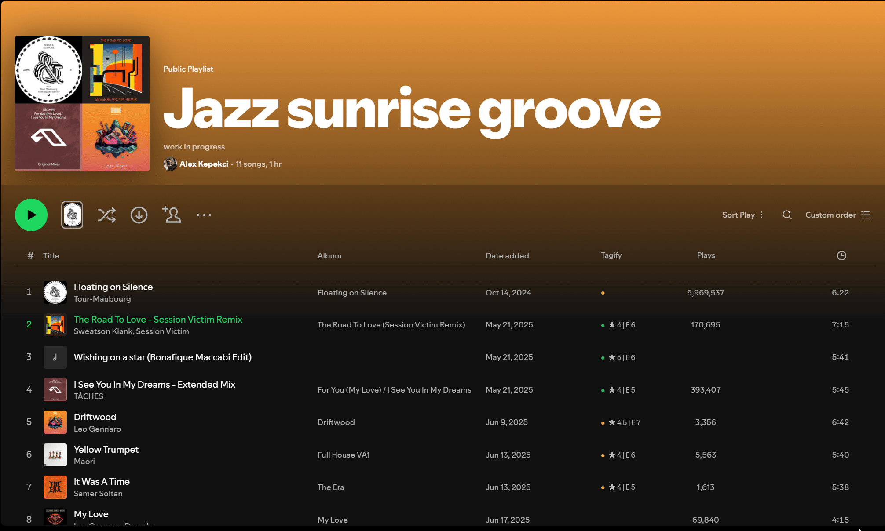The height and width of the screenshot is (531, 885).
Task: Click Alex Kepekci's profile avatar
Action: point(170,164)
